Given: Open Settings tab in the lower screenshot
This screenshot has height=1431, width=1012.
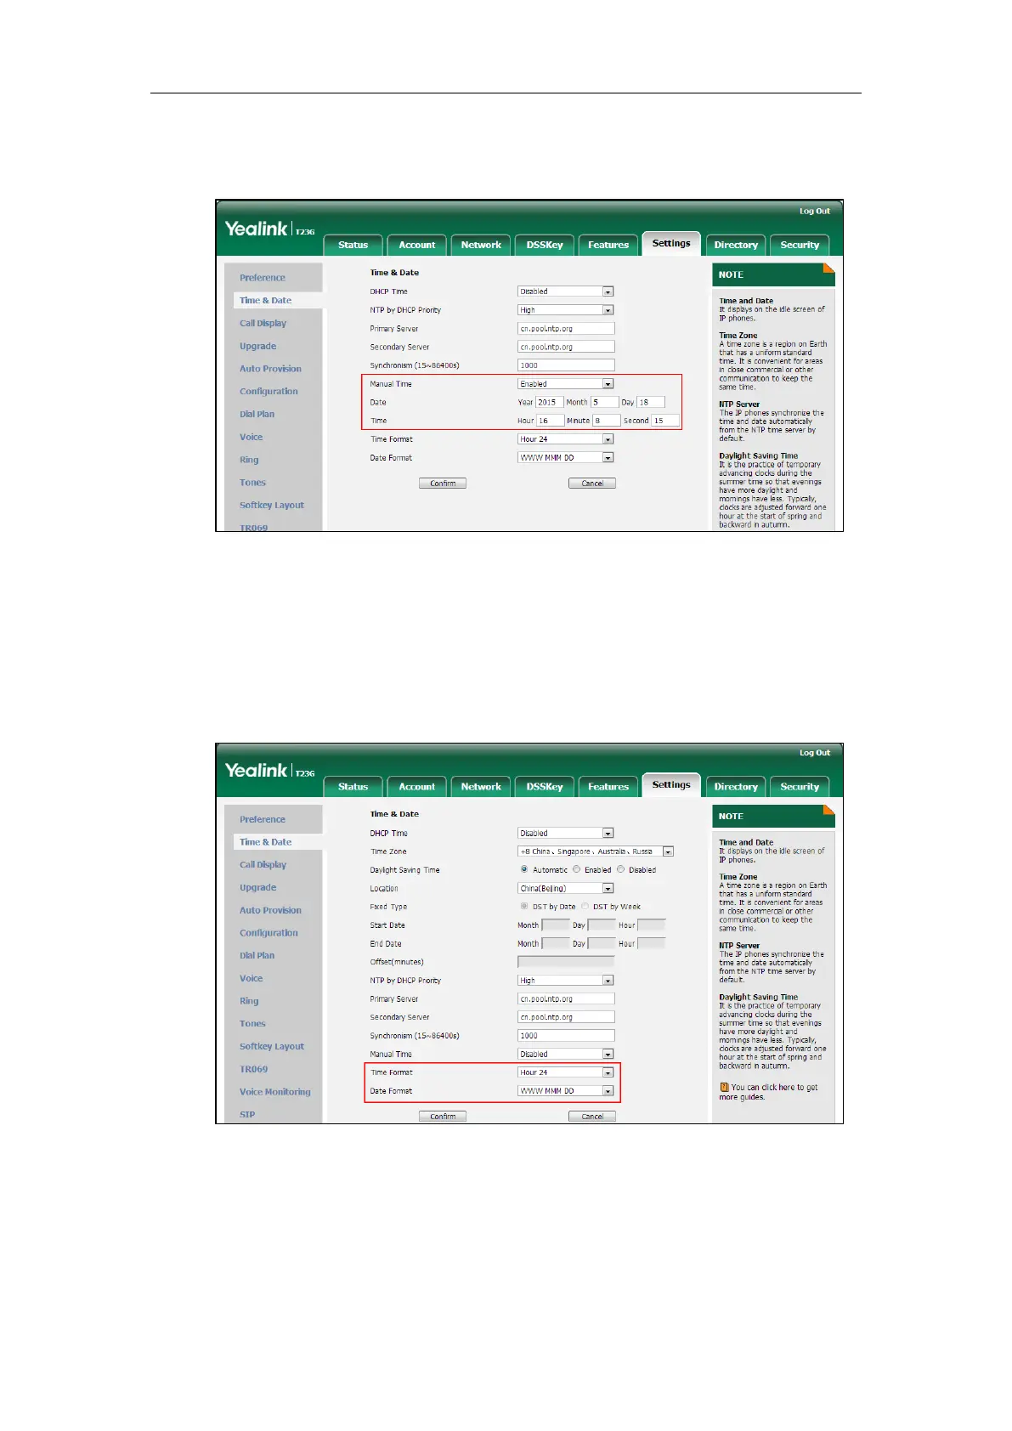Looking at the screenshot, I should 671,785.
